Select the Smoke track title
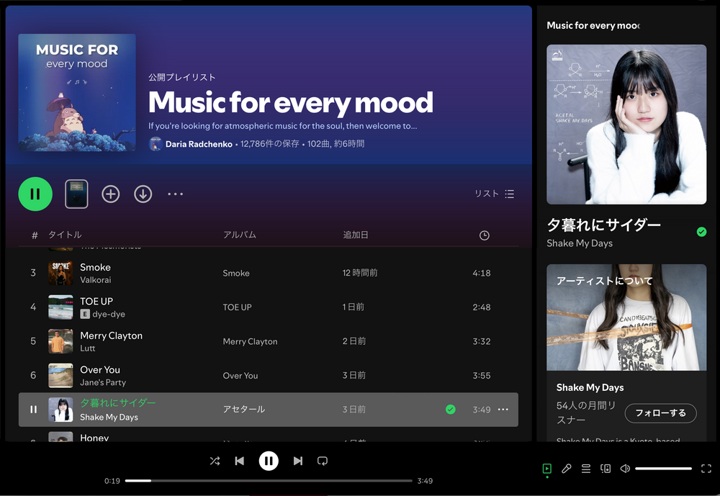720x496 pixels. [x=96, y=267]
